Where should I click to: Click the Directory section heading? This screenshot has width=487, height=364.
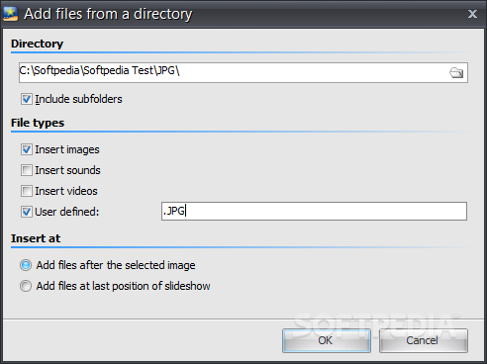point(37,44)
